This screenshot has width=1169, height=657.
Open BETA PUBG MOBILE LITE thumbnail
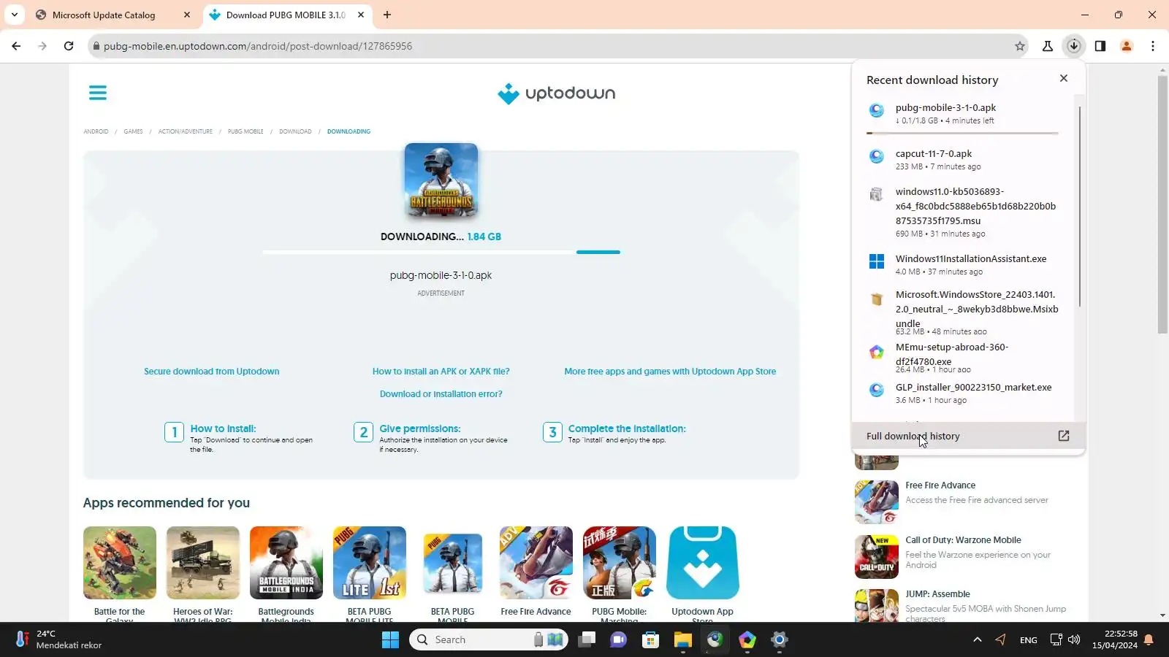point(370,563)
